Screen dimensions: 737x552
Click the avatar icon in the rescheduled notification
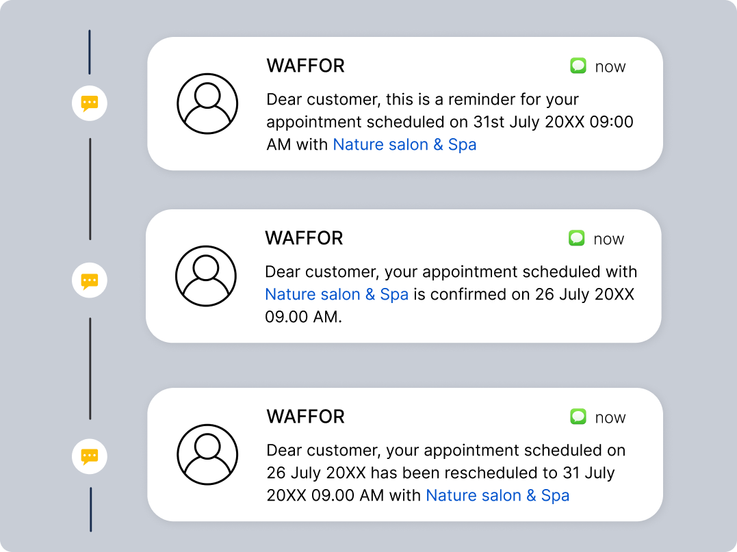[207, 455]
